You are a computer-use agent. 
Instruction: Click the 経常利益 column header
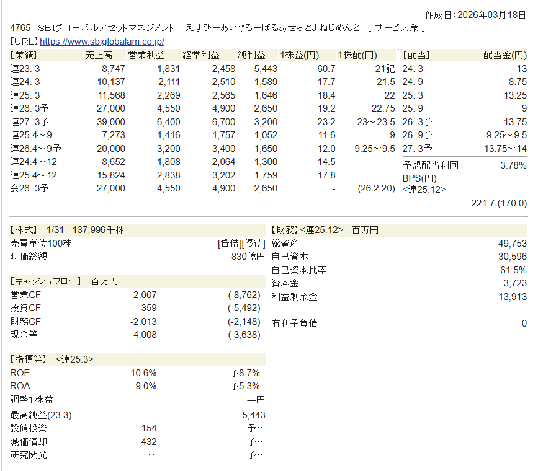pyautogui.click(x=201, y=55)
